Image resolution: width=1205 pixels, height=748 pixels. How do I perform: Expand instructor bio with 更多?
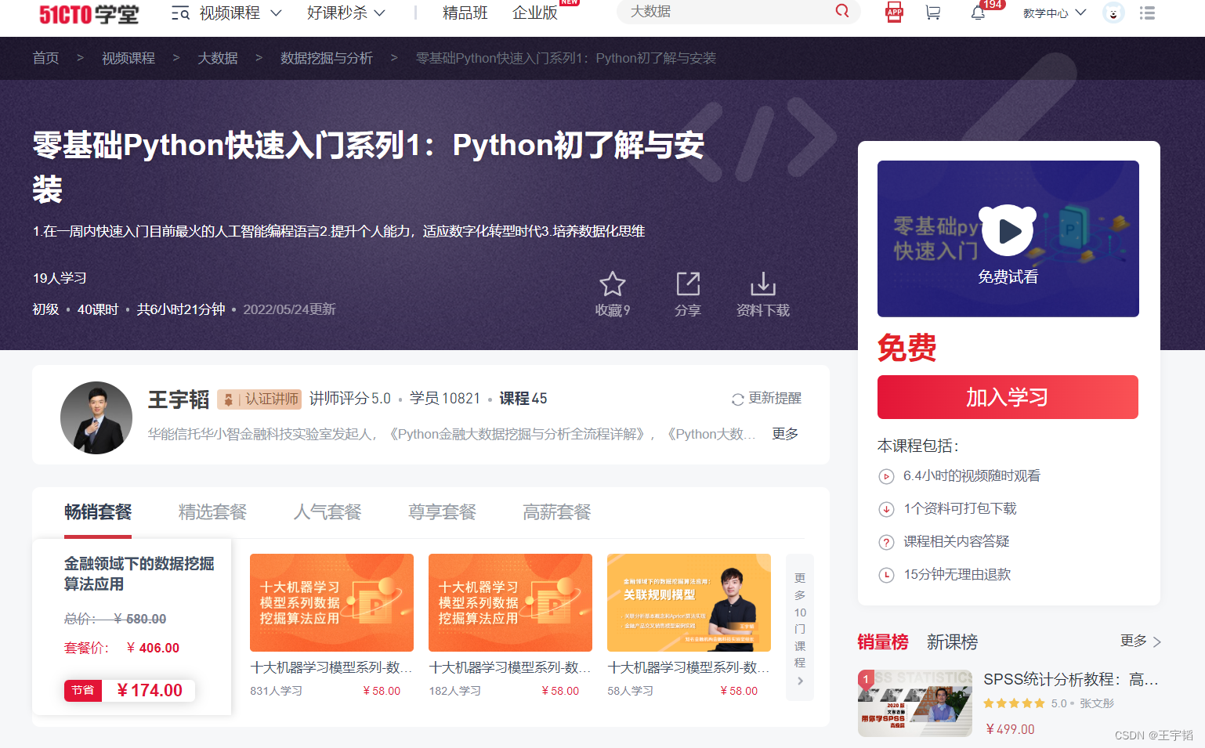click(x=785, y=434)
